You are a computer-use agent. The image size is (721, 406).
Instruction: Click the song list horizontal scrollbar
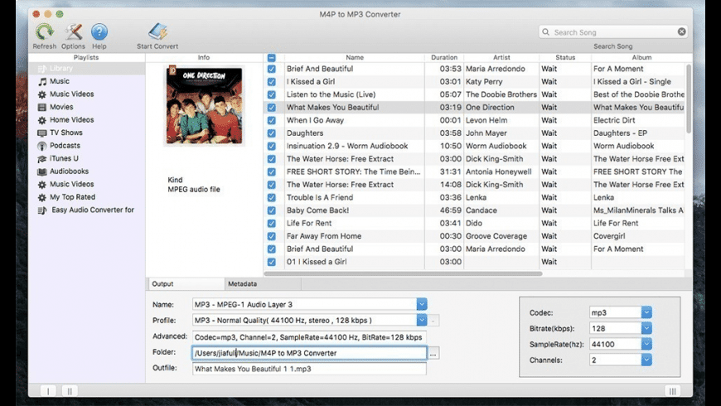click(x=404, y=273)
